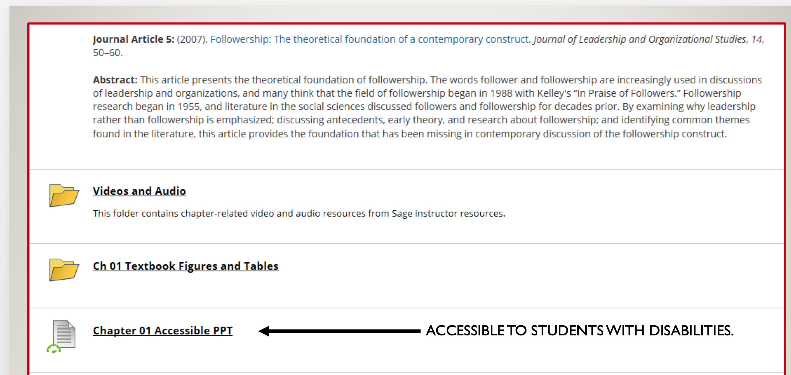The height and width of the screenshot is (375, 791).
Task: Open the Followership journal article link
Action: click(370, 39)
